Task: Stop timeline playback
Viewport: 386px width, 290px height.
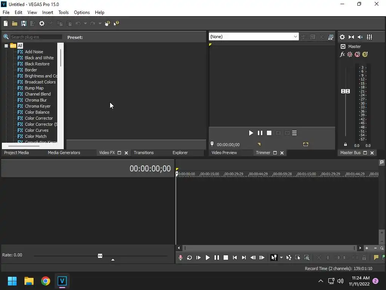Action: pos(226,258)
